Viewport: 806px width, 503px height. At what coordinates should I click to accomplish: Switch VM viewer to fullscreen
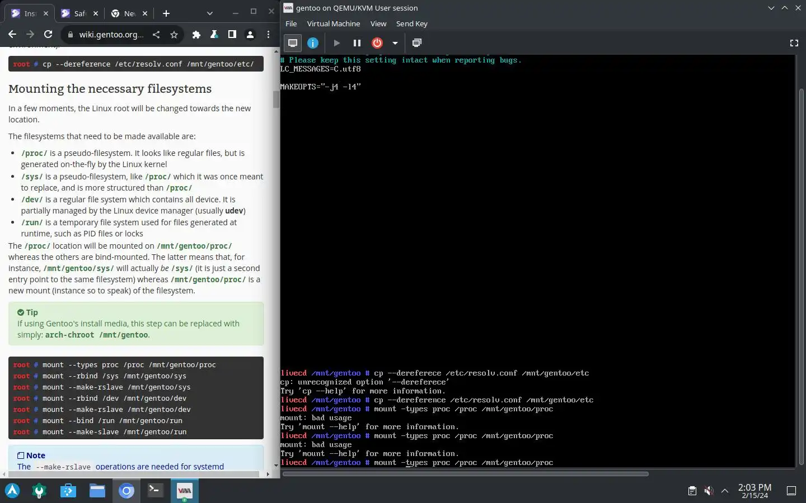pos(794,43)
